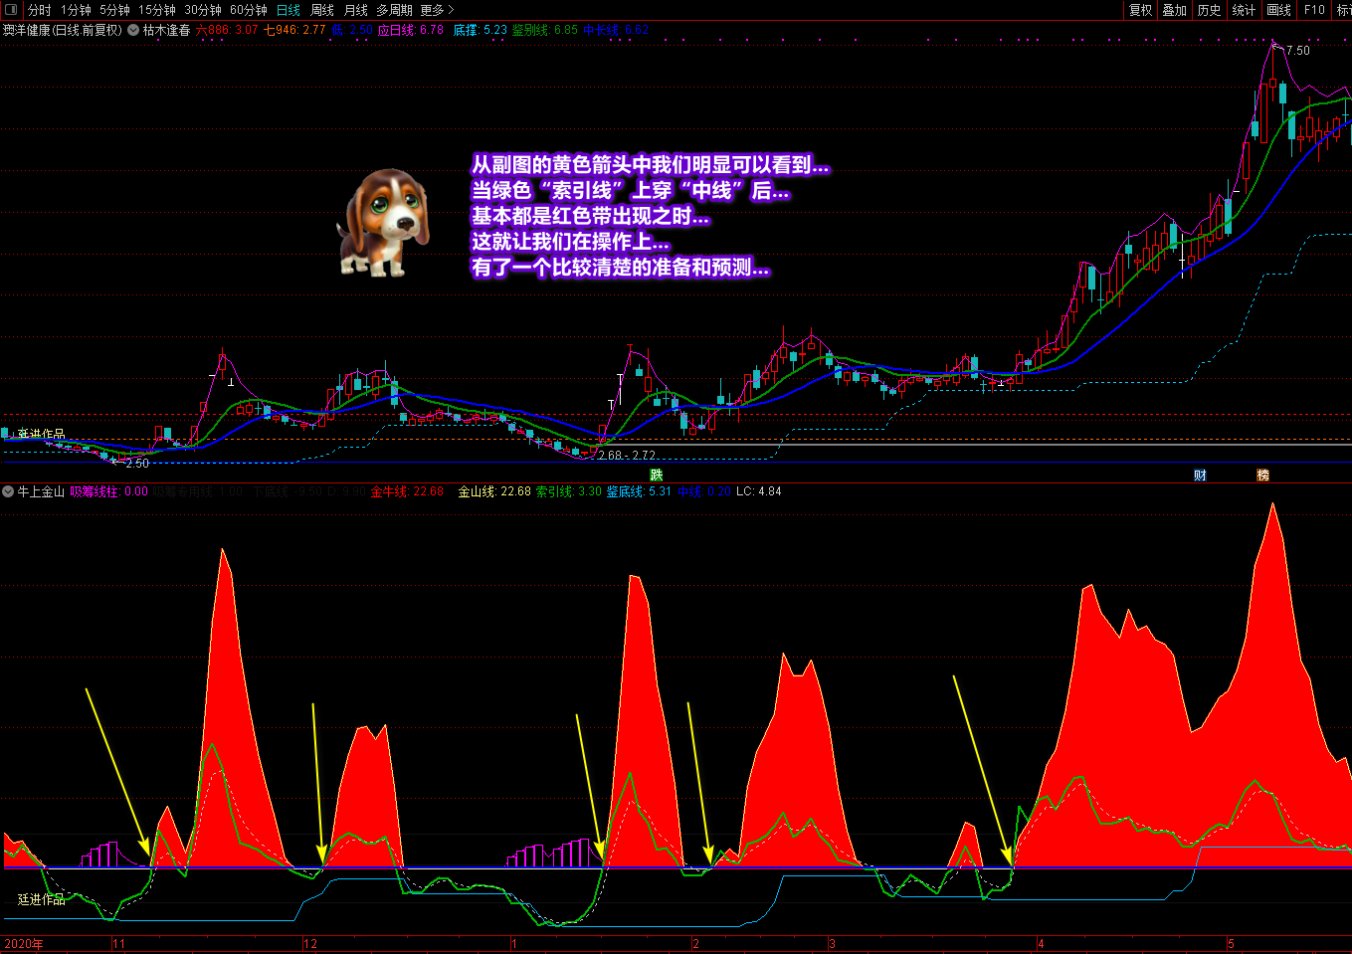Click the 吸筹线柱: 0.00 label
This screenshot has width=1352, height=954.
pos(108,491)
